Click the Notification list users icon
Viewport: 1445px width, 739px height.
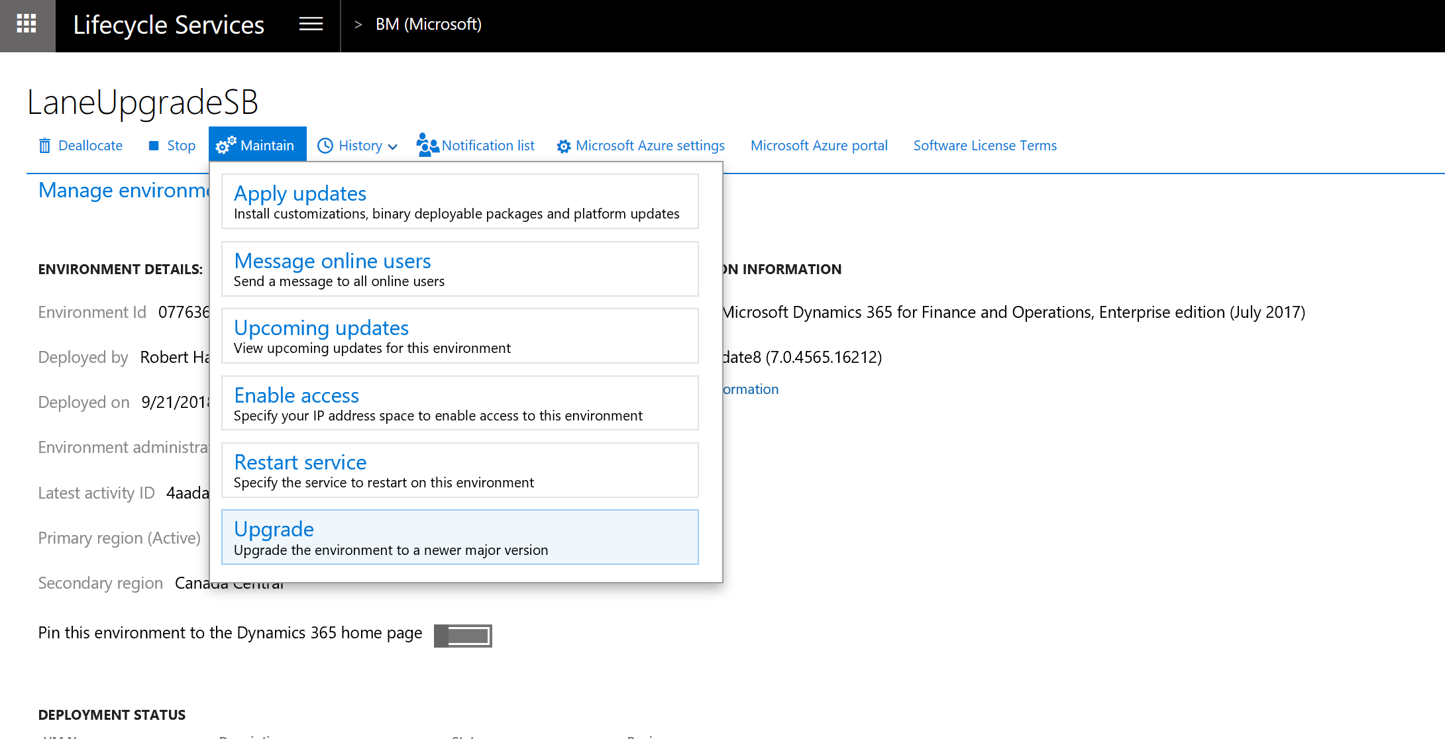click(x=428, y=145)
